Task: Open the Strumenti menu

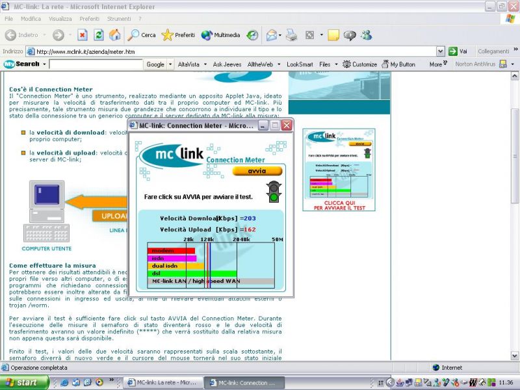Action: (x=119, y=19)
